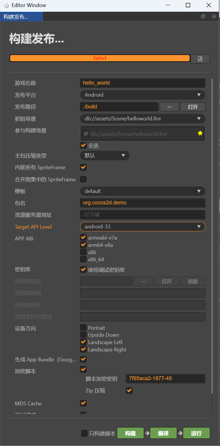Open Target API Level android-33 dropdown

click(x=143, y=227)
